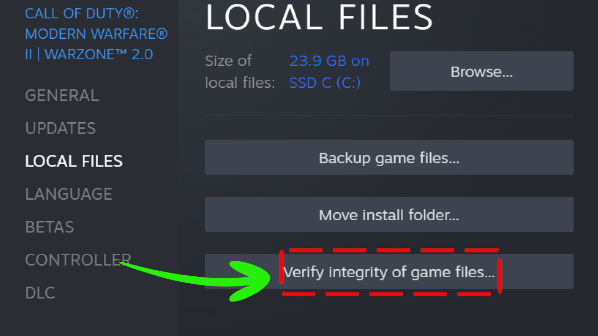Image resolution: width=598 pixels, height=336 pixels.
Task: Open the DLC tab
Action: point(40,293)
